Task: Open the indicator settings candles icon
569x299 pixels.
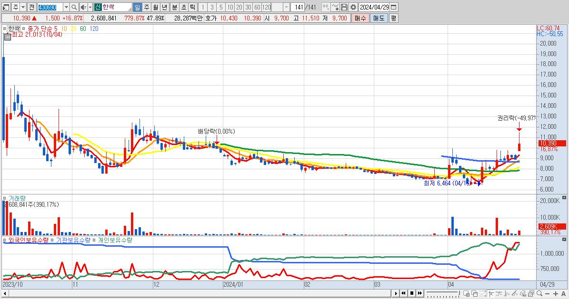Action: (326, 7)
